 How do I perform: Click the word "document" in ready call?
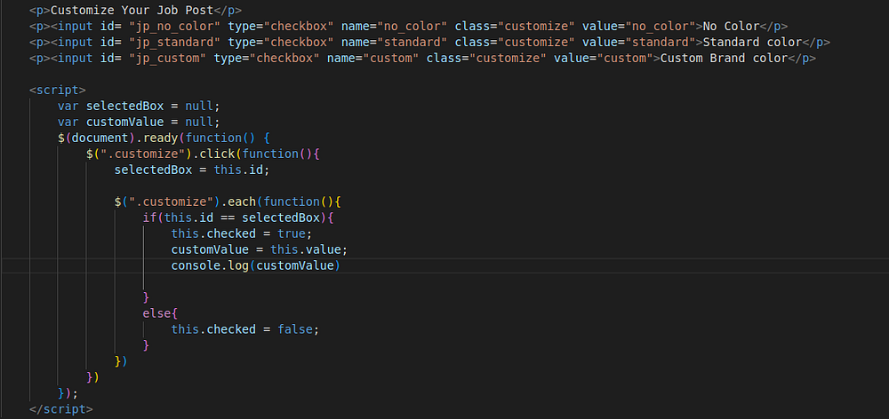(100, 138)
